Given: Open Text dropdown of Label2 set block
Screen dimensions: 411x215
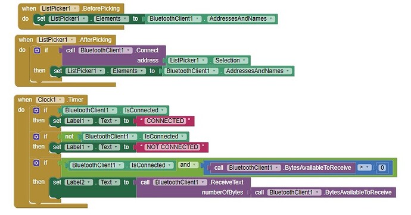Looking at the screenshot, I should pyautogui.click(x=110, y=182).
